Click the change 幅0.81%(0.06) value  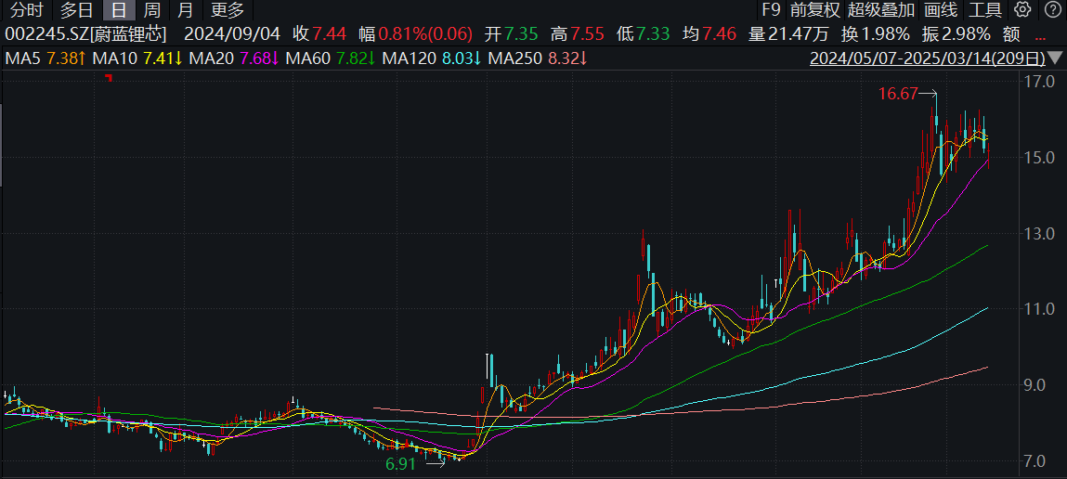click(x=416, y=33)
